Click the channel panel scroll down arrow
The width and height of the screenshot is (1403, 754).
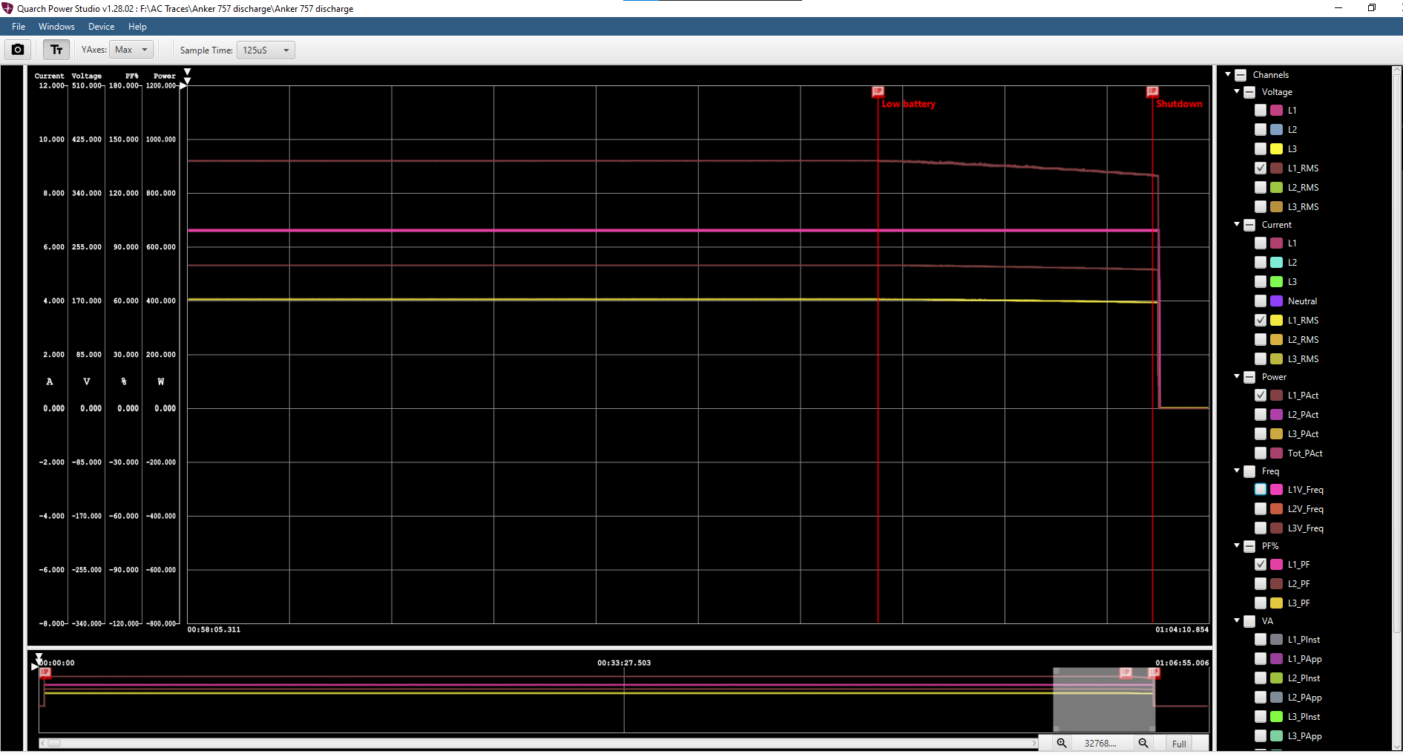(x=1397, y=746)
